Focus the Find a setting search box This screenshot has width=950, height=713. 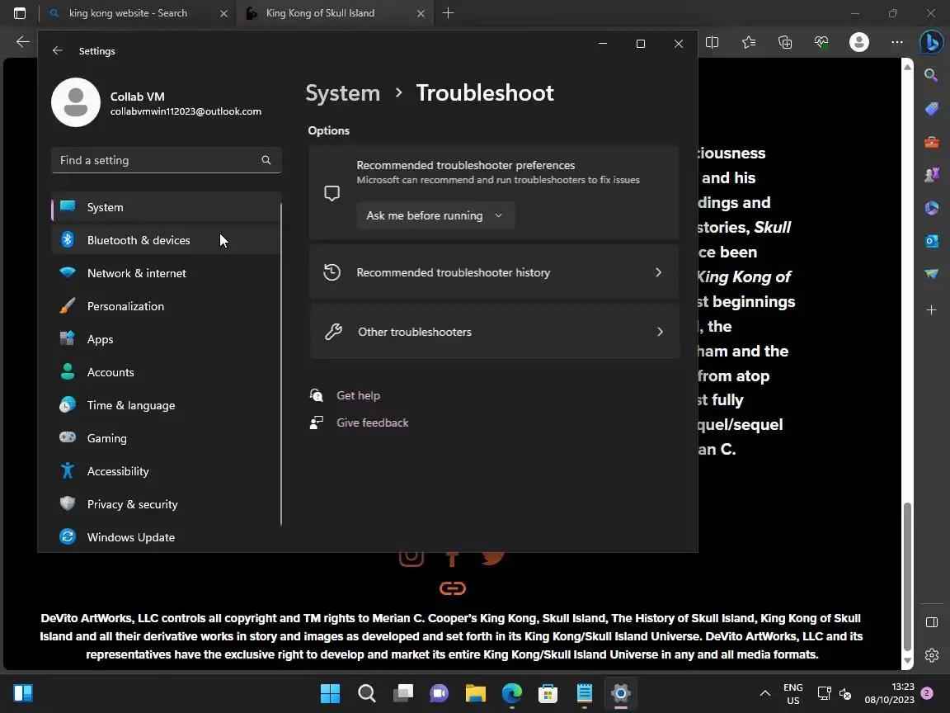click(x=166, y=160)
